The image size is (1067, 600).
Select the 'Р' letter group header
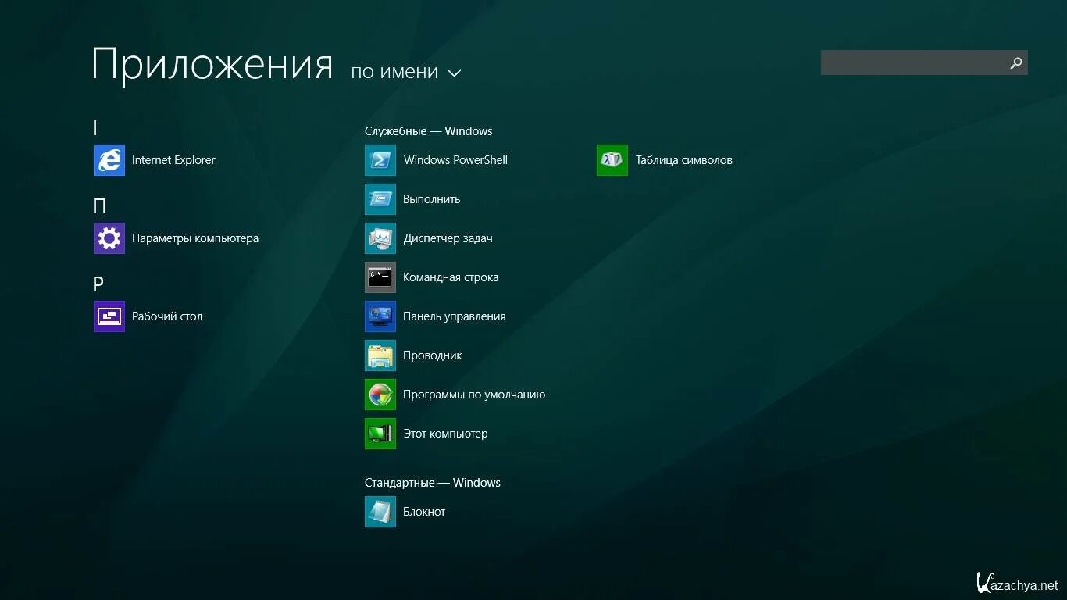coord(98,284)
